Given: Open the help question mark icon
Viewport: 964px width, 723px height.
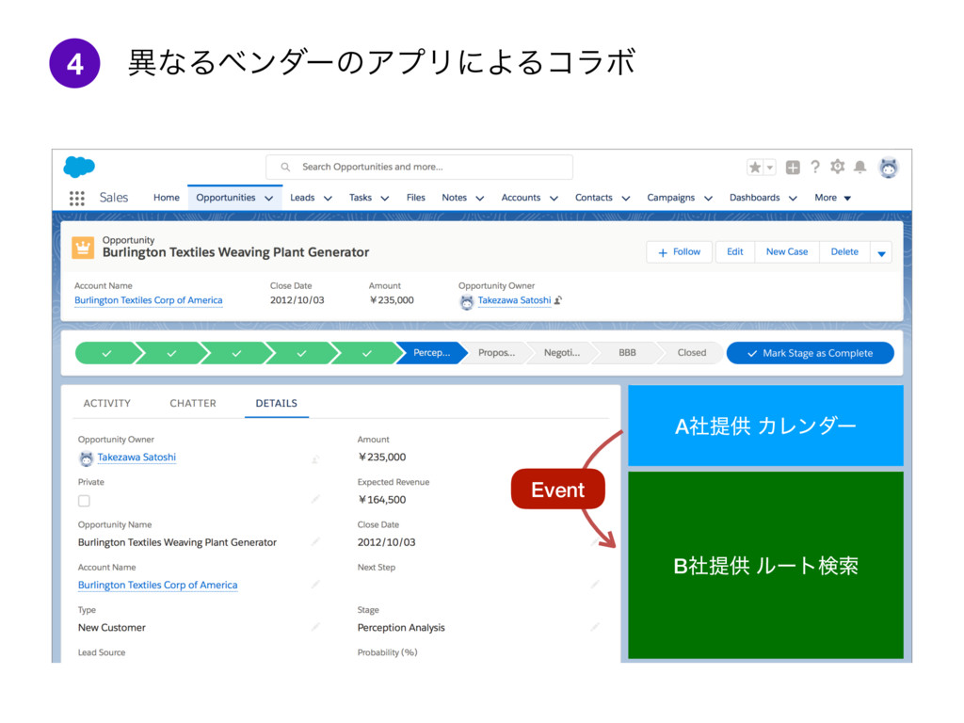Looking at the screenshot, I should click(x=815, y=167).
